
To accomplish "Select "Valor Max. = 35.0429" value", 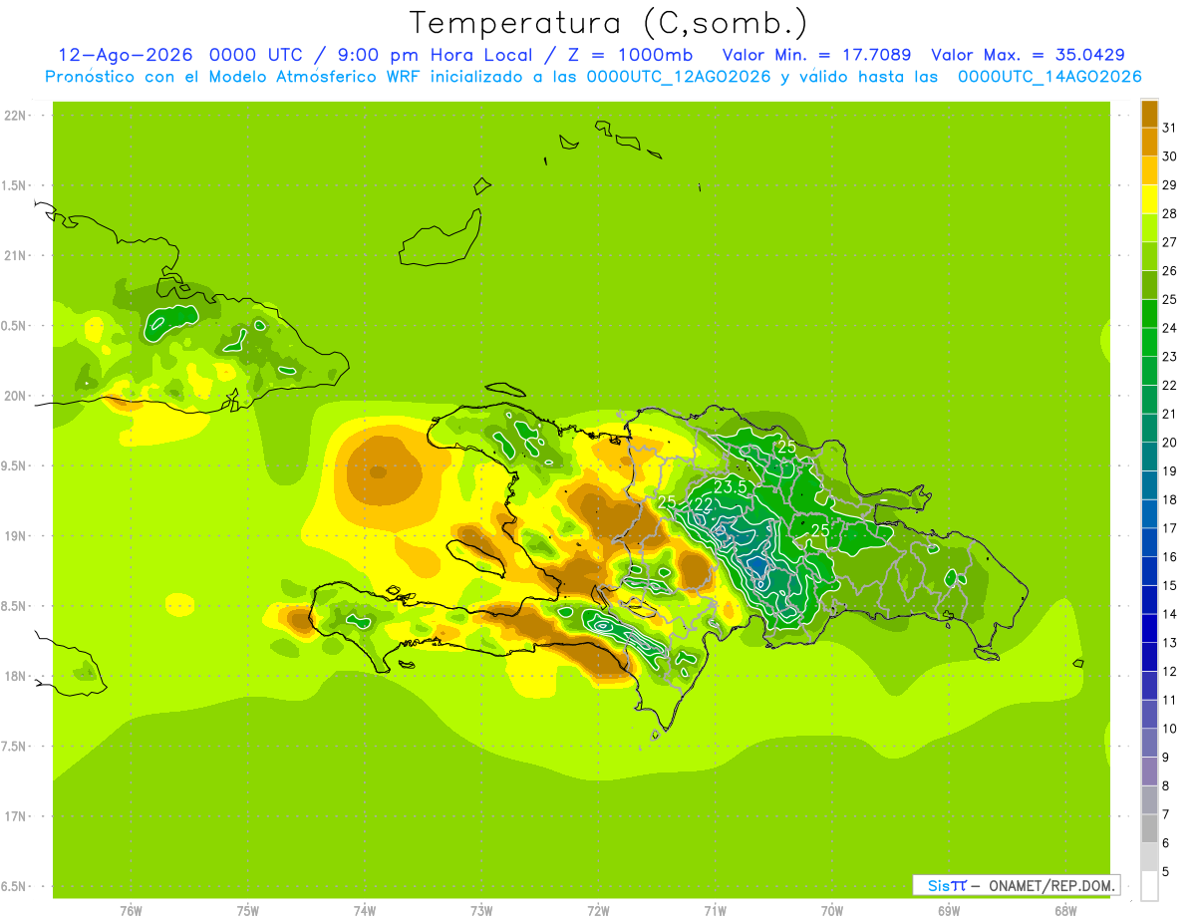I will tap(1029, 55).
